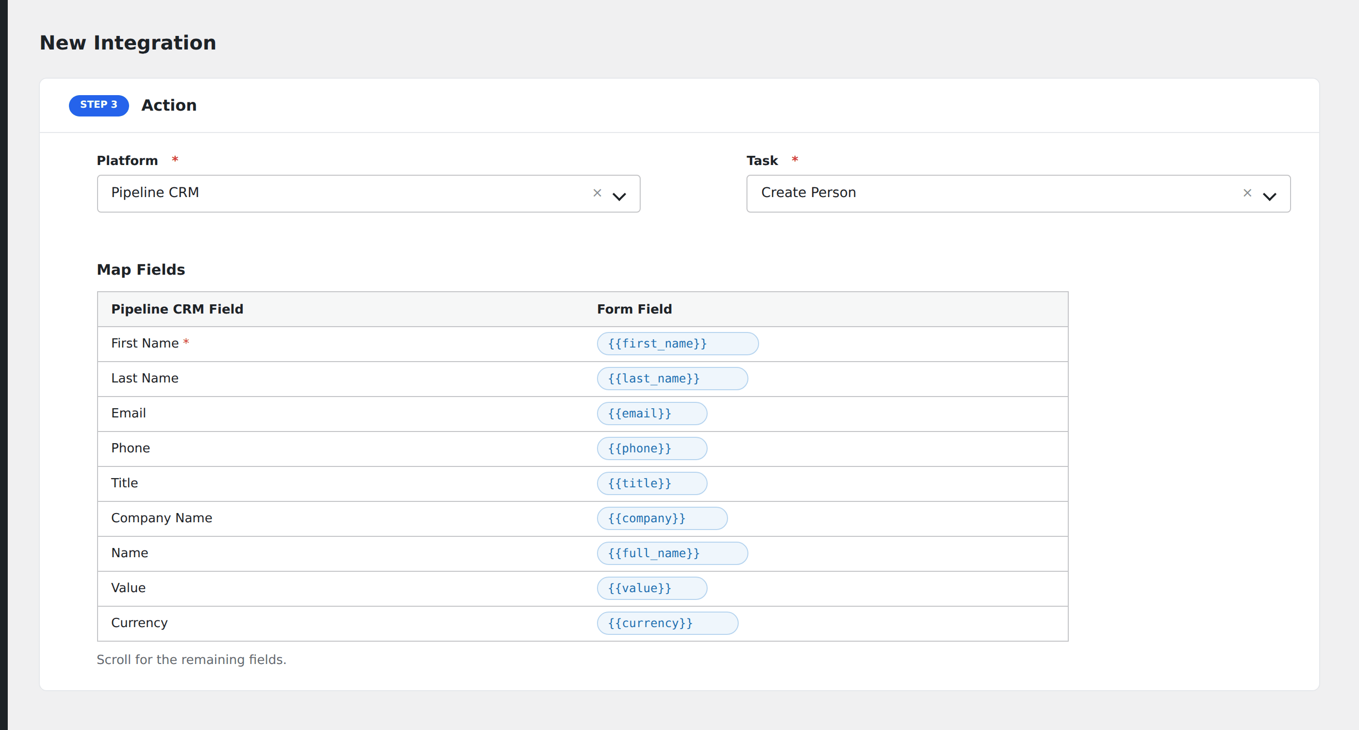
Task: Expand the Task dropdown chevron
Action: [1269, 196]
